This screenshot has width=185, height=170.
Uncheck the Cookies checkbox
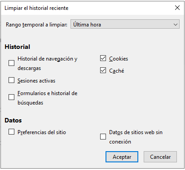(x=103, y=58)
